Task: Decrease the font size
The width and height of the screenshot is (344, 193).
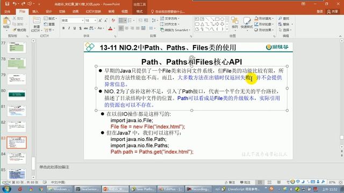Action: 105,20
